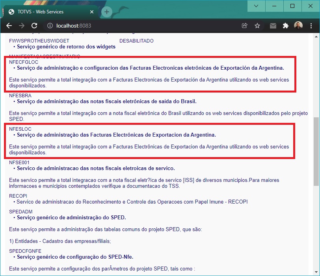Open the Extensions puzzle icon
Screen dimensions: 320x276
pyautogui.click(x=285, y=26)
